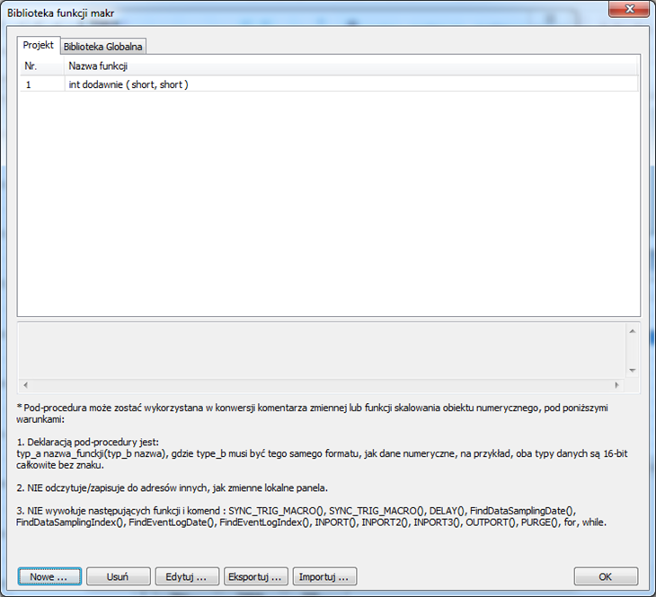Screen dimensions: 656x597
Task: Close the Biblioteka funkcji makr dialog
Action: click(x=629, y=9)
